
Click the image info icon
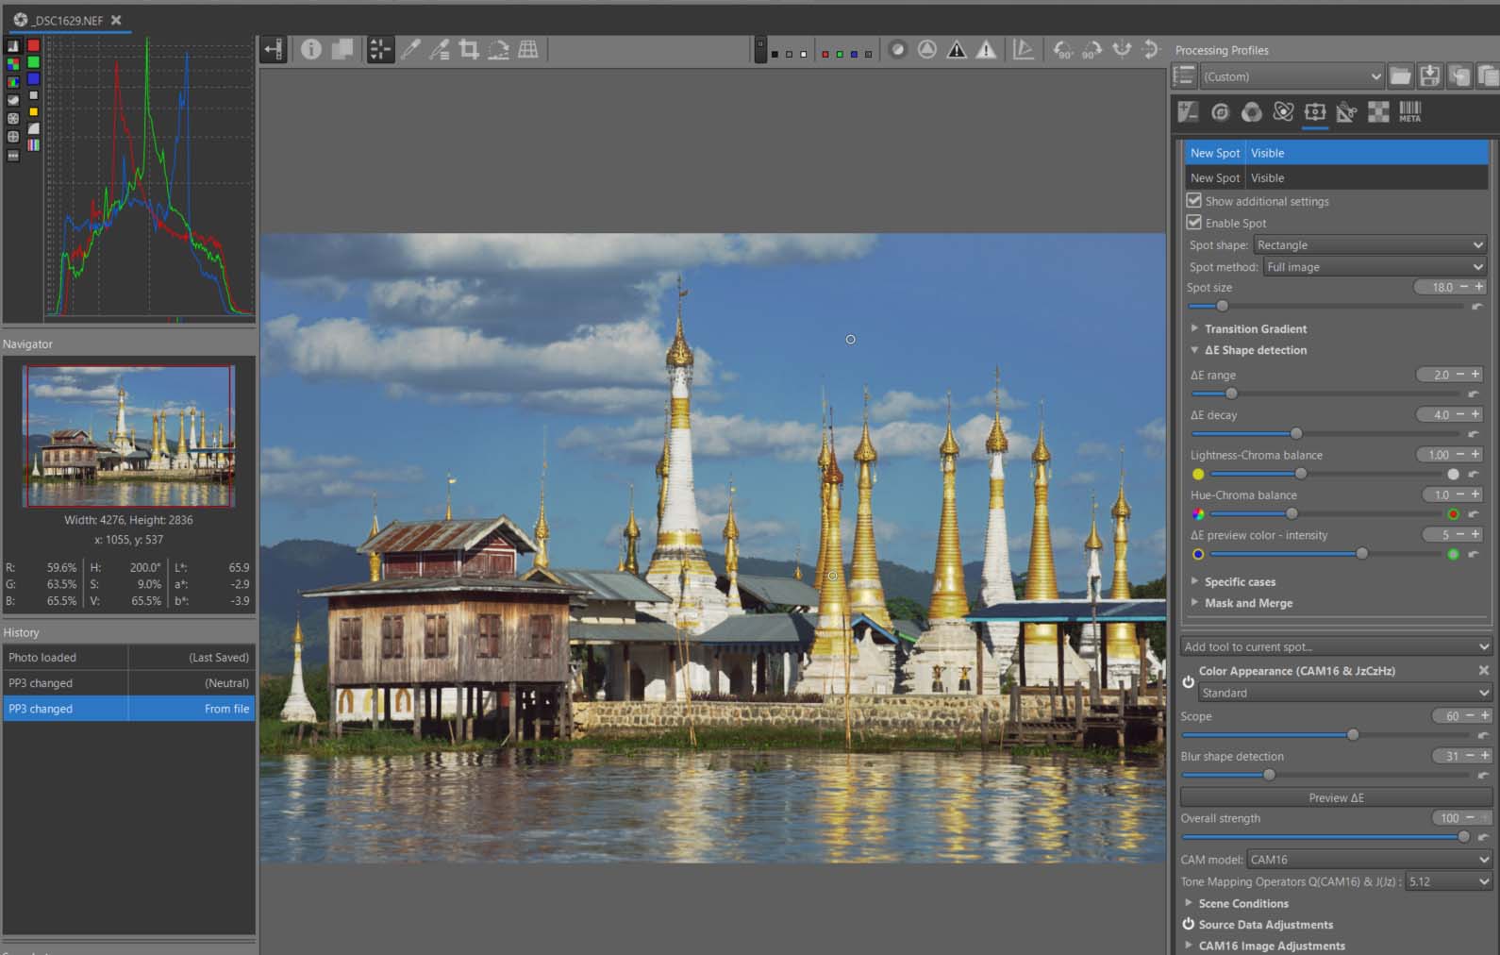point(310,50)
